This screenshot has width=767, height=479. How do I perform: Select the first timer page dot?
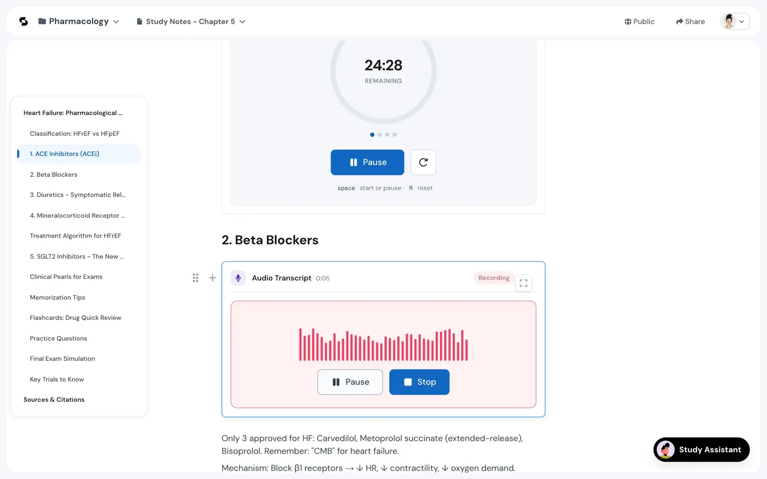click(x=372, y=135)
